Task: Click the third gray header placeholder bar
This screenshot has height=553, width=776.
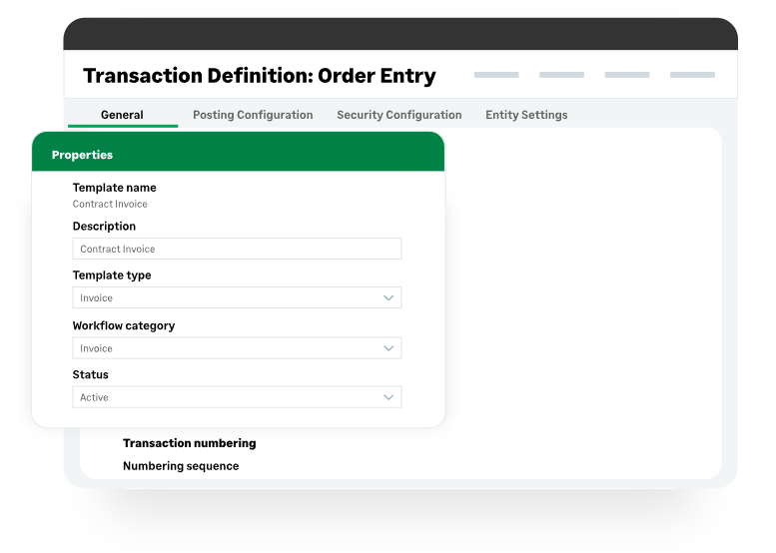Action: click(627, 75)
